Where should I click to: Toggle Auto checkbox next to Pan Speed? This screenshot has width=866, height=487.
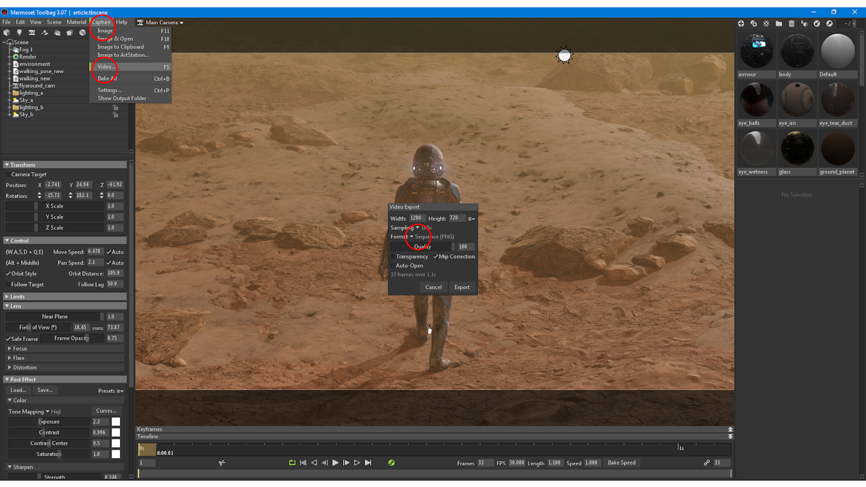tap(109, 263)
